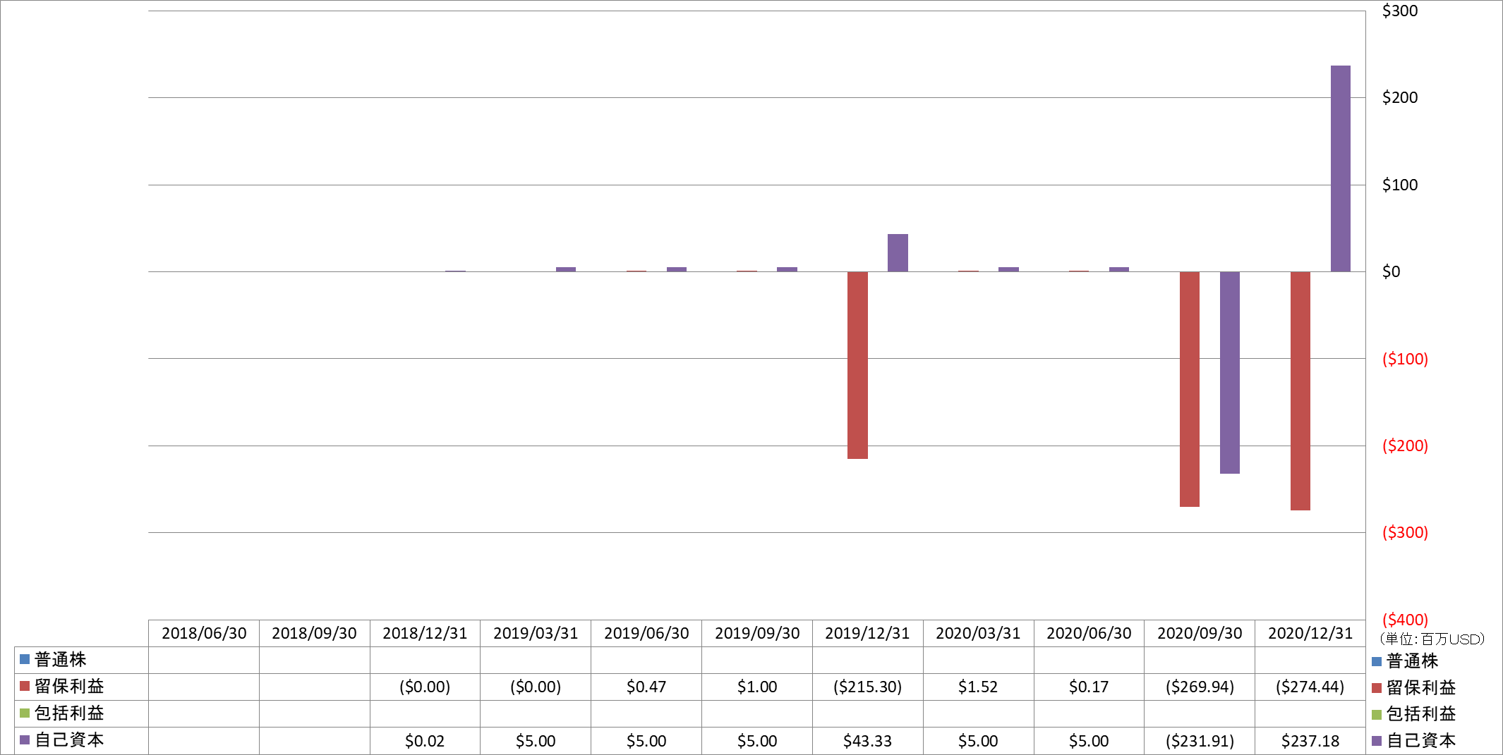The image size is (1503, 755).
Task: Click the $0.02 equity cell
Action: tap(425, 741)
